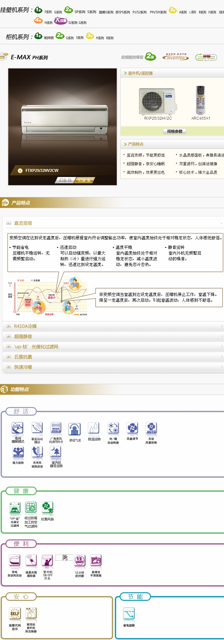This screenshot has height=640, width=224.
Task: Click the 12小时定时器 timer icon
Action: [79, 560]
